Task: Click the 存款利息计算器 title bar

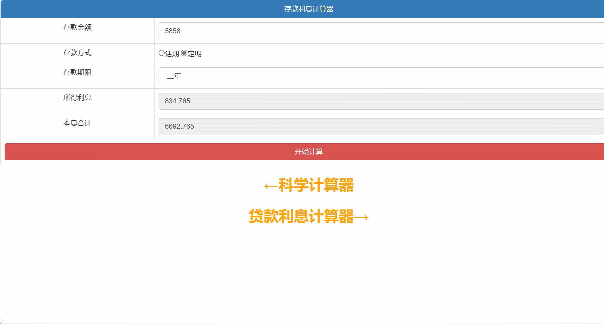Action: click(x=302, y=9)
